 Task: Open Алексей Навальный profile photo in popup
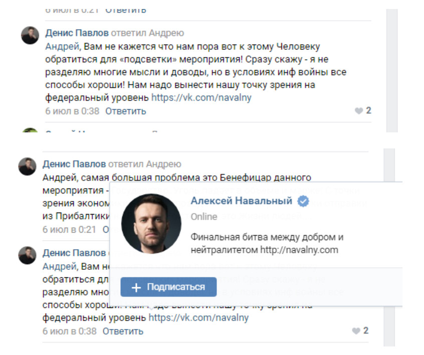click(151, 224)
